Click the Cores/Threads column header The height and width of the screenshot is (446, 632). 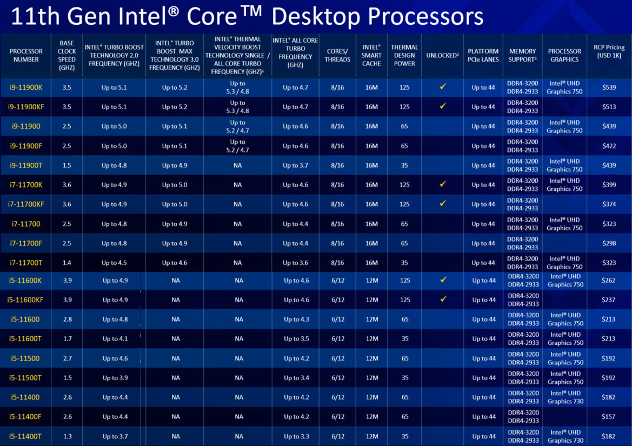[337, 55]
